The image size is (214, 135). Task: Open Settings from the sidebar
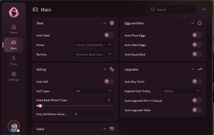coord(14,76)
